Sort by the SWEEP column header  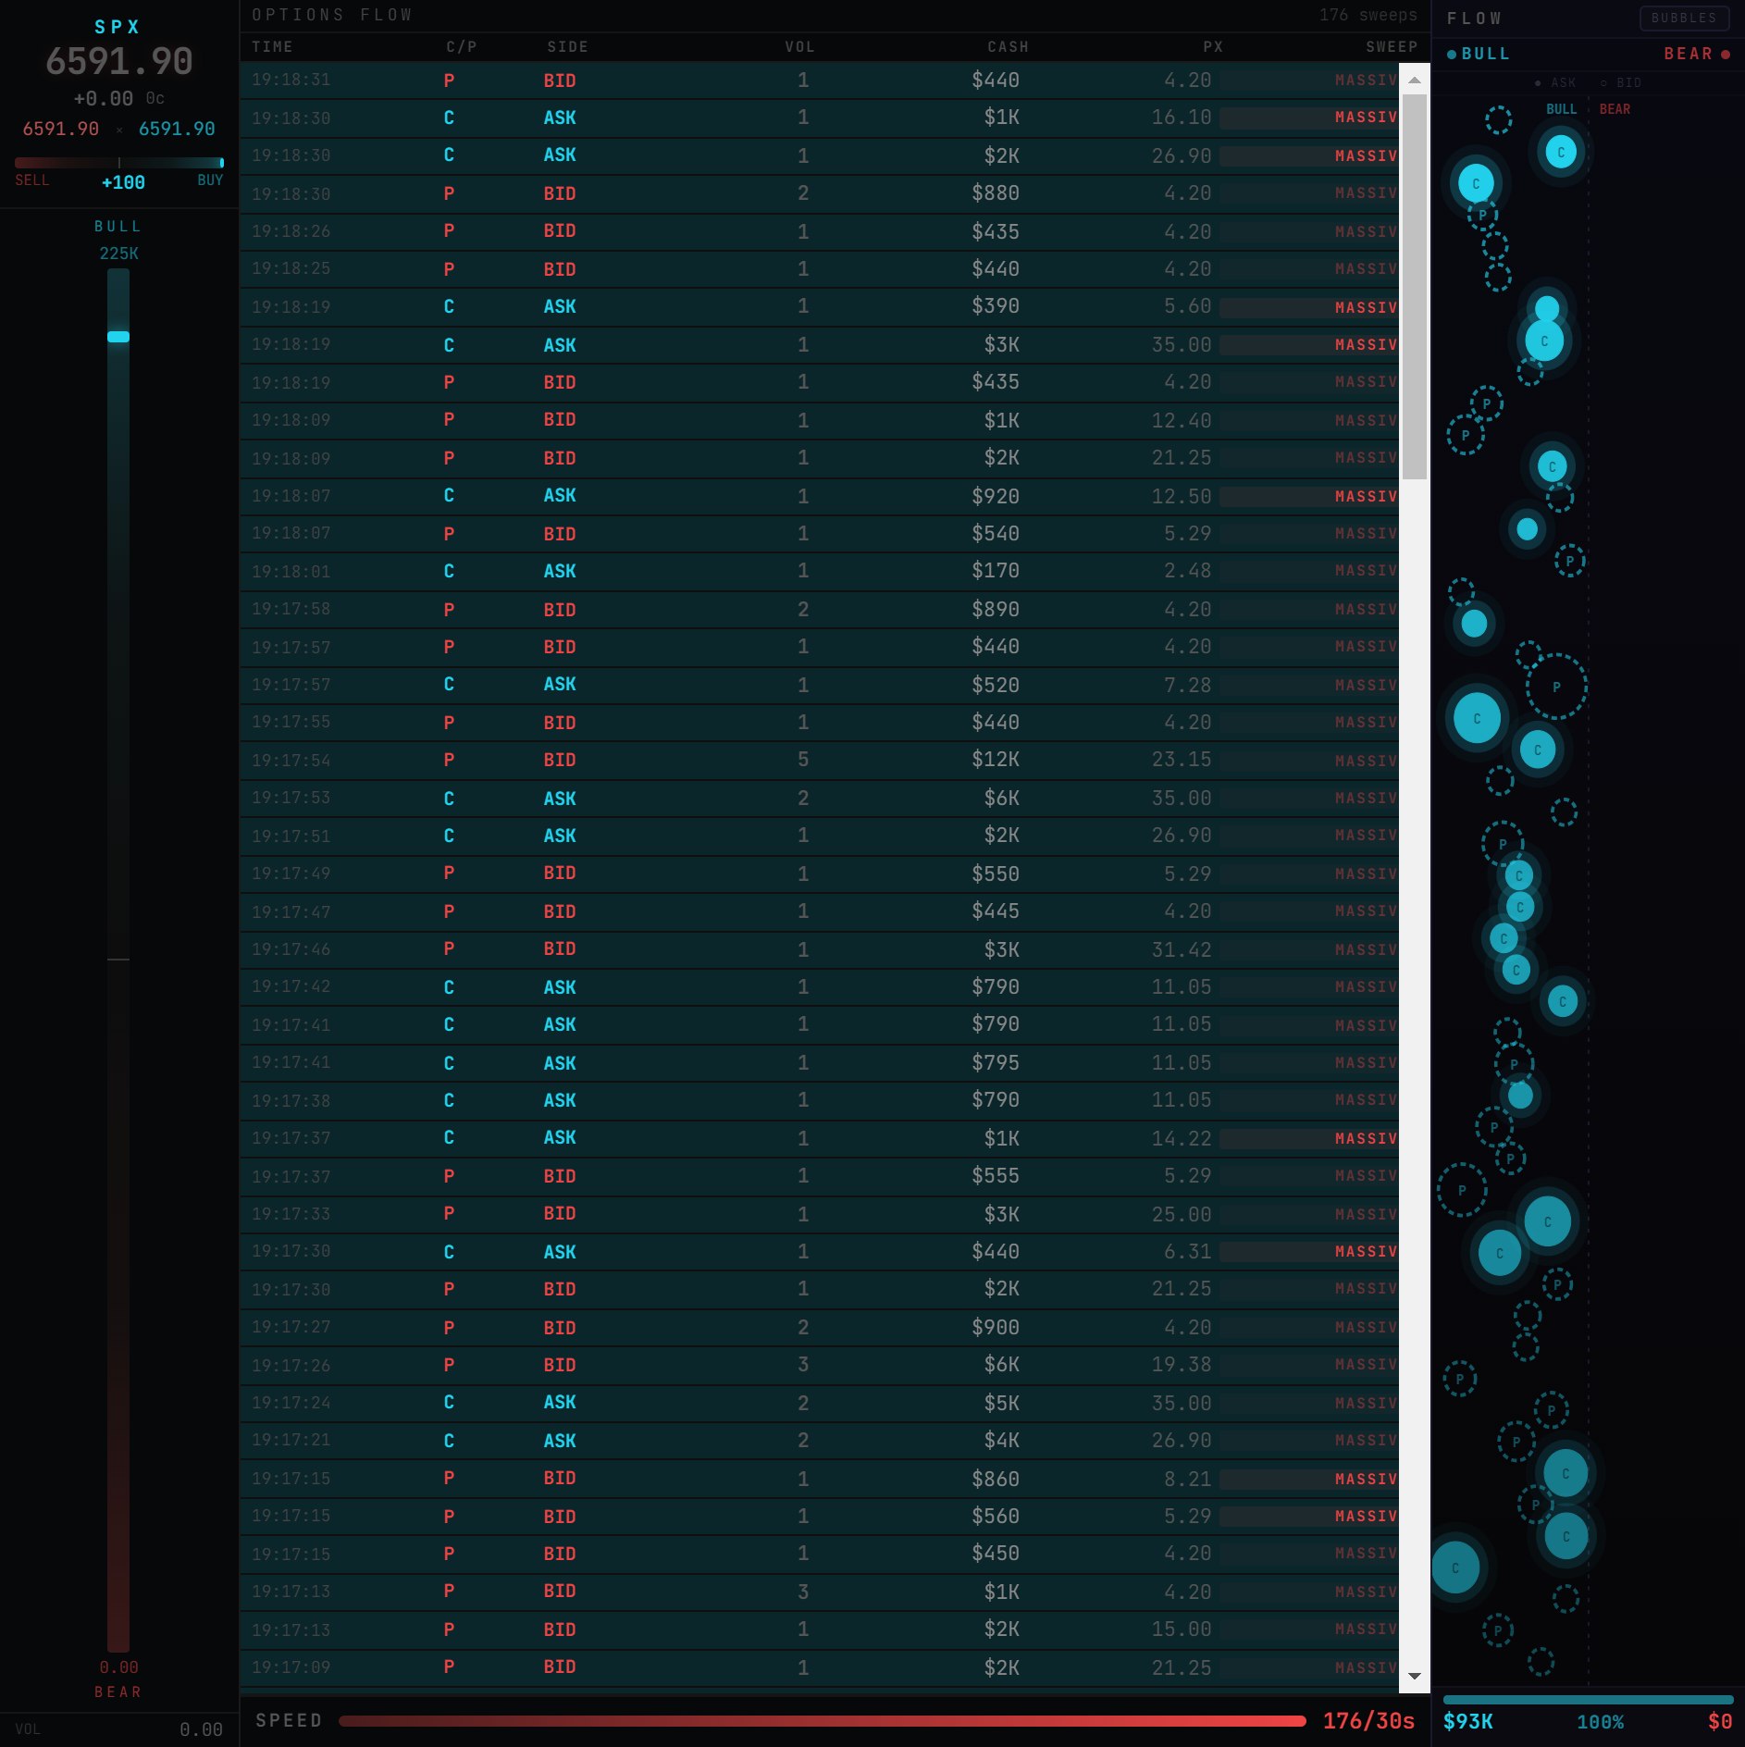(x=1391, y=47)
